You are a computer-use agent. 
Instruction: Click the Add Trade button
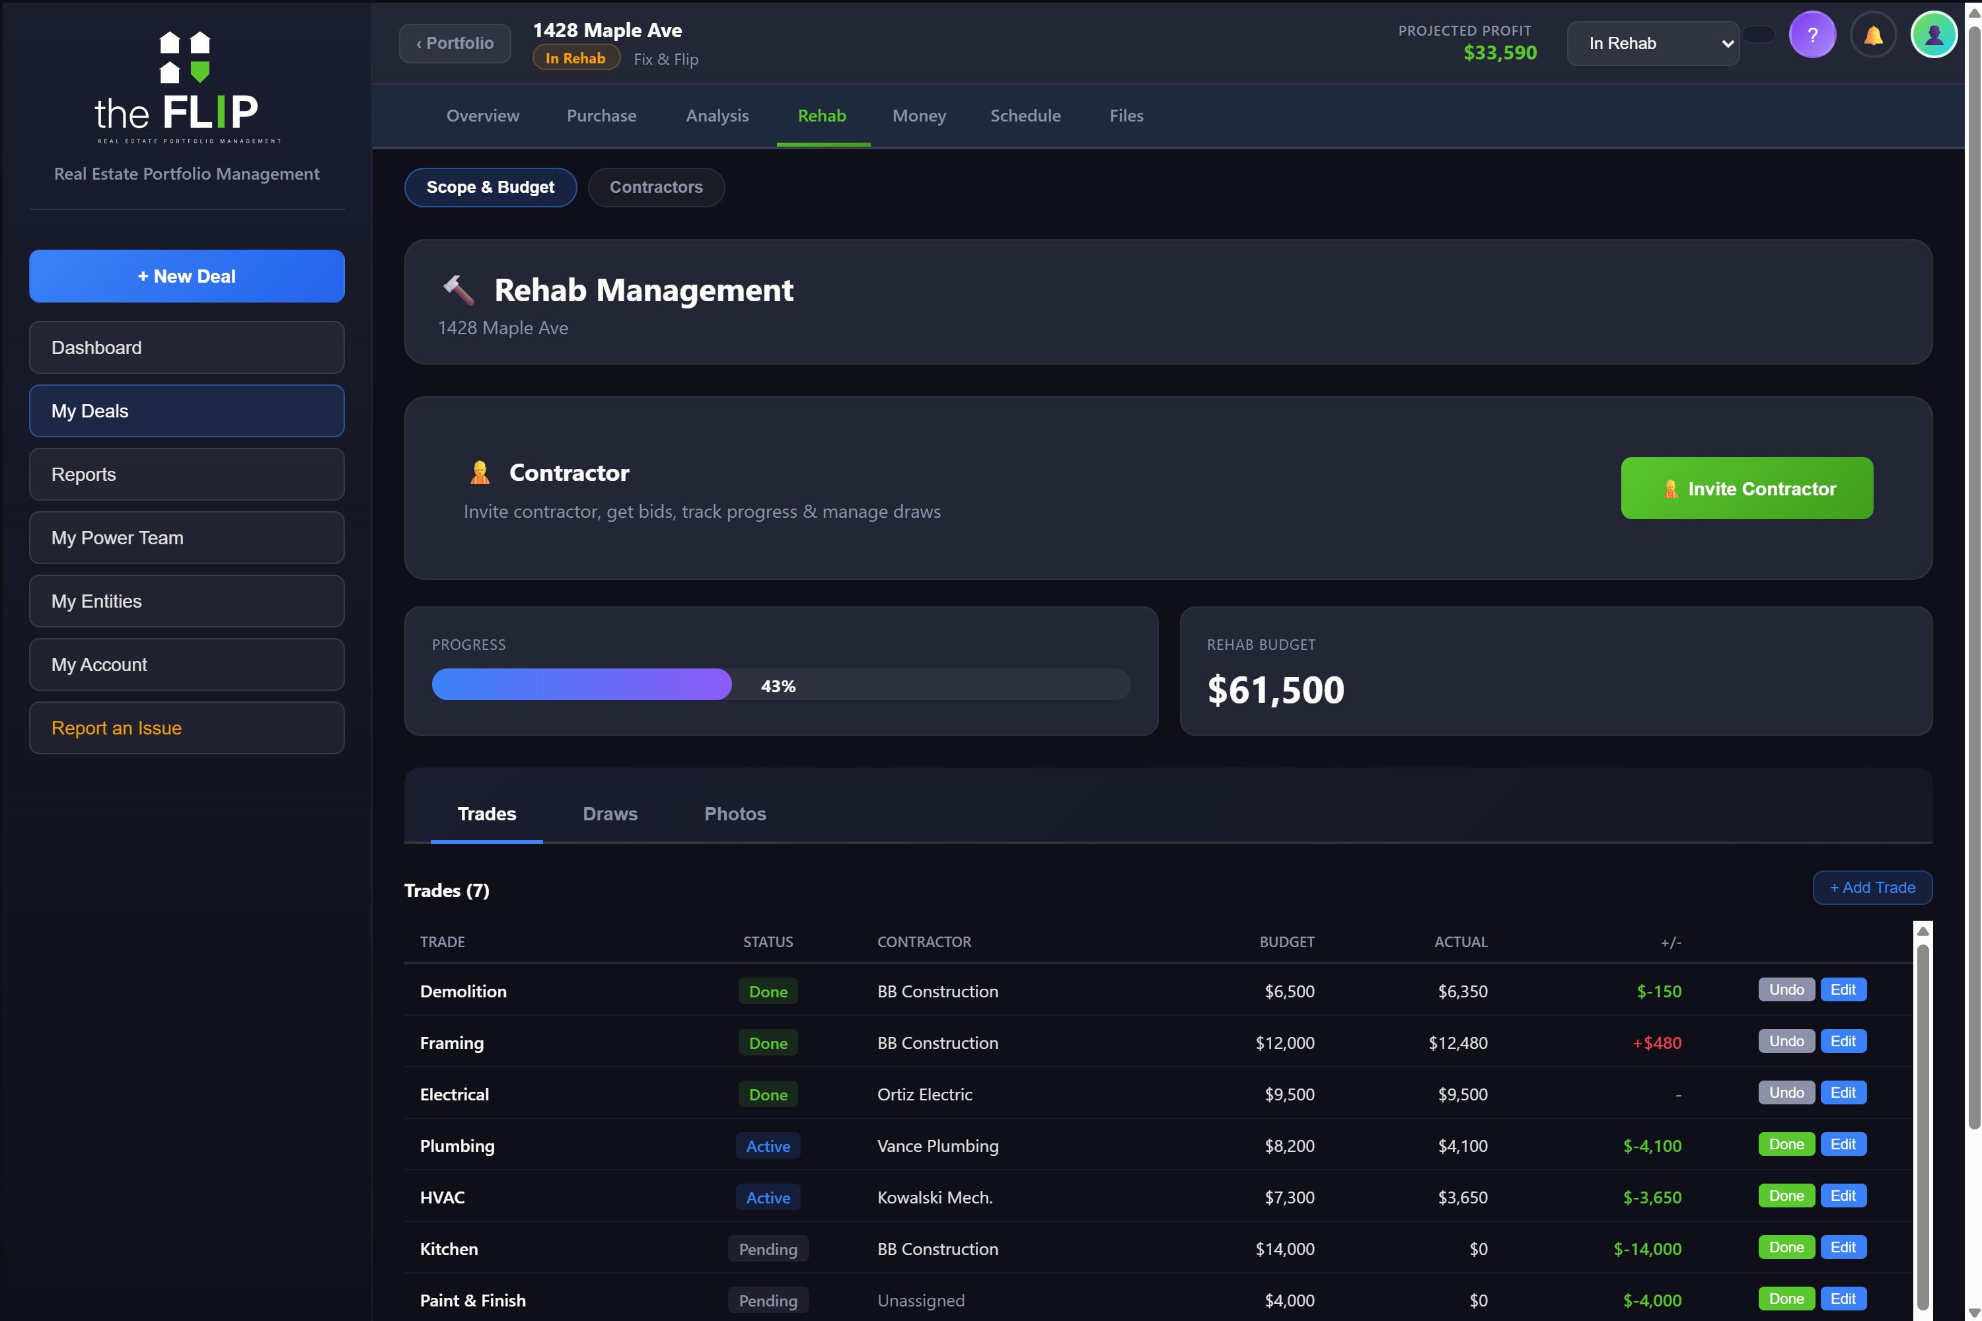1872,887
